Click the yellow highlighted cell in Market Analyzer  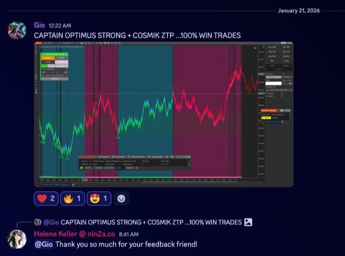pyautogui.click(x=266, y=118)
